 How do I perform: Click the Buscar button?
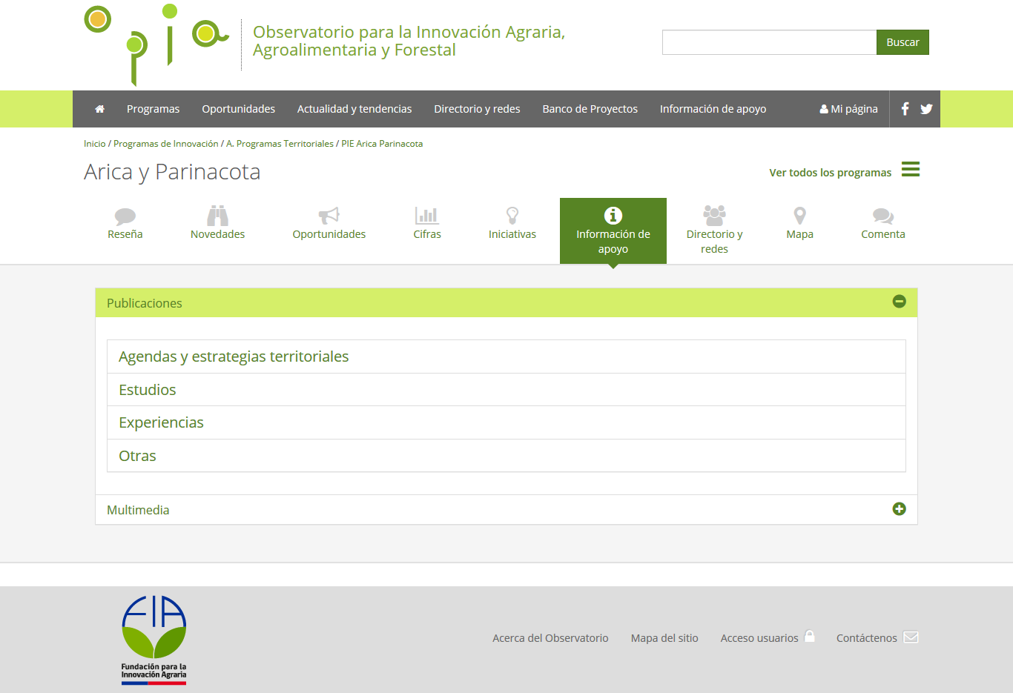pos(903,42)
